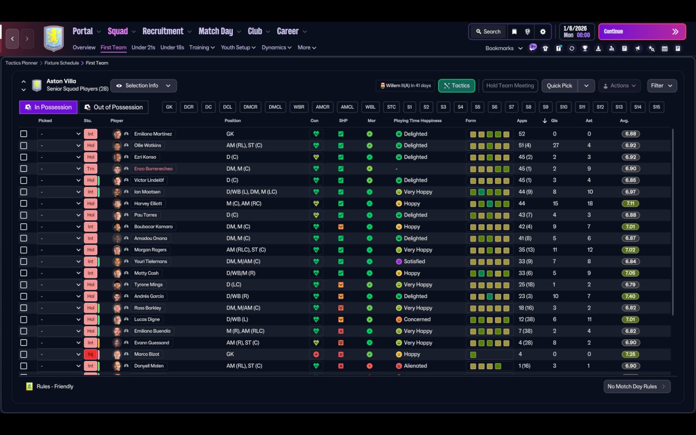
Task: Open the world globe icon in the top bar
Action: [527, 32]
